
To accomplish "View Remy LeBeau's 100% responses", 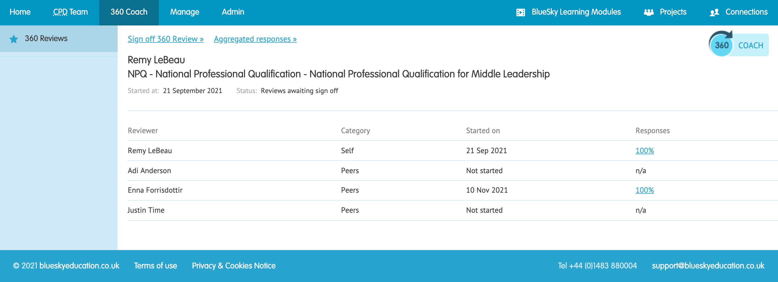I will click(x=644, y=150).
